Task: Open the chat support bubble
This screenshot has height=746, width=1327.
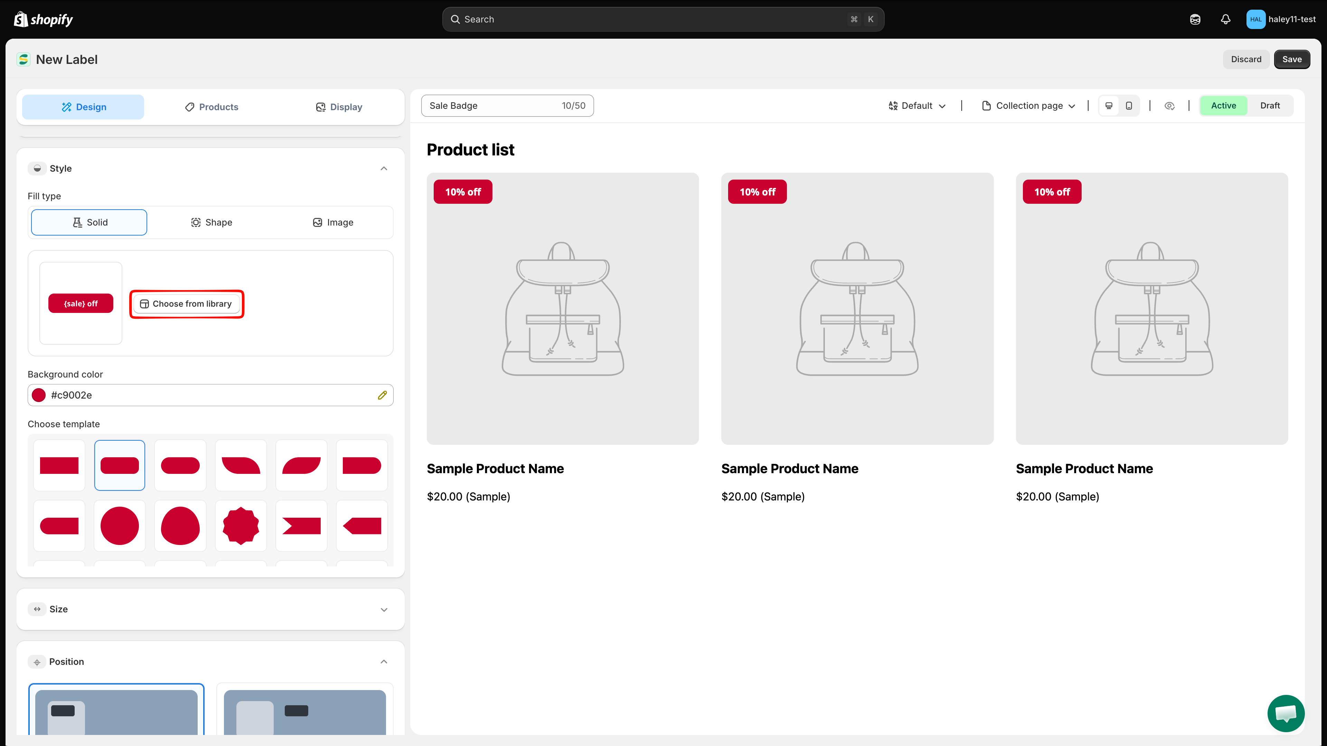Action: pos(1286,713)
